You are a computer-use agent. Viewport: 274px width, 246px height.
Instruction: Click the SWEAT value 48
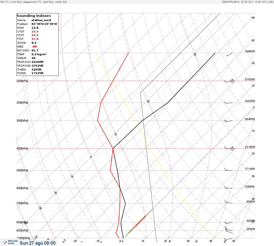(33, 58)
